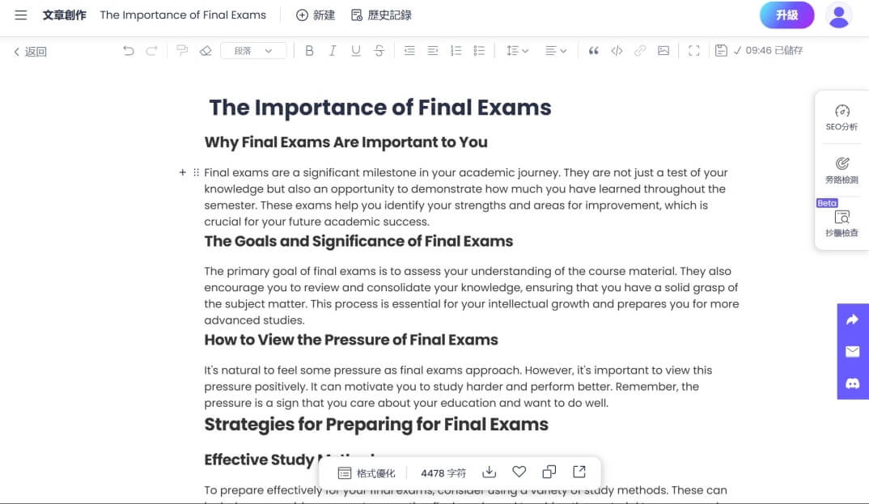Click the 升級 upgrade button

pos(787,15)
